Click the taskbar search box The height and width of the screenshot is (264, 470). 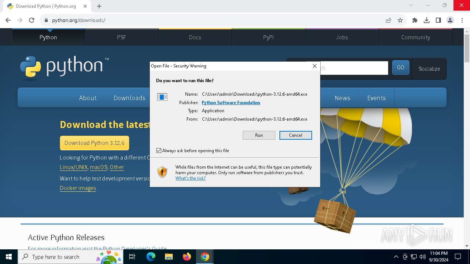(71, 257)
